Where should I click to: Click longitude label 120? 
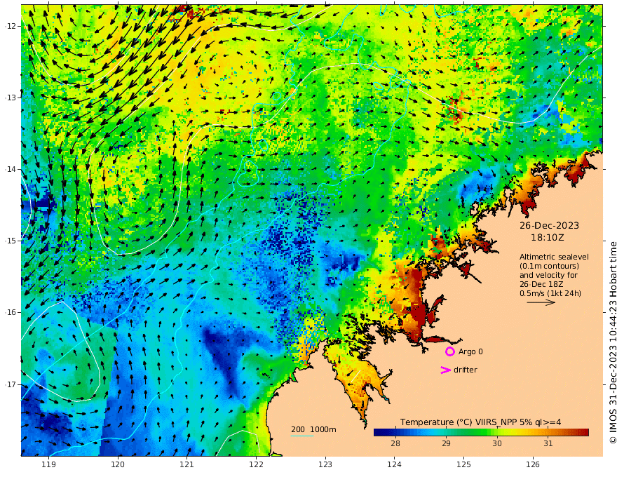(x=118, y=465)
